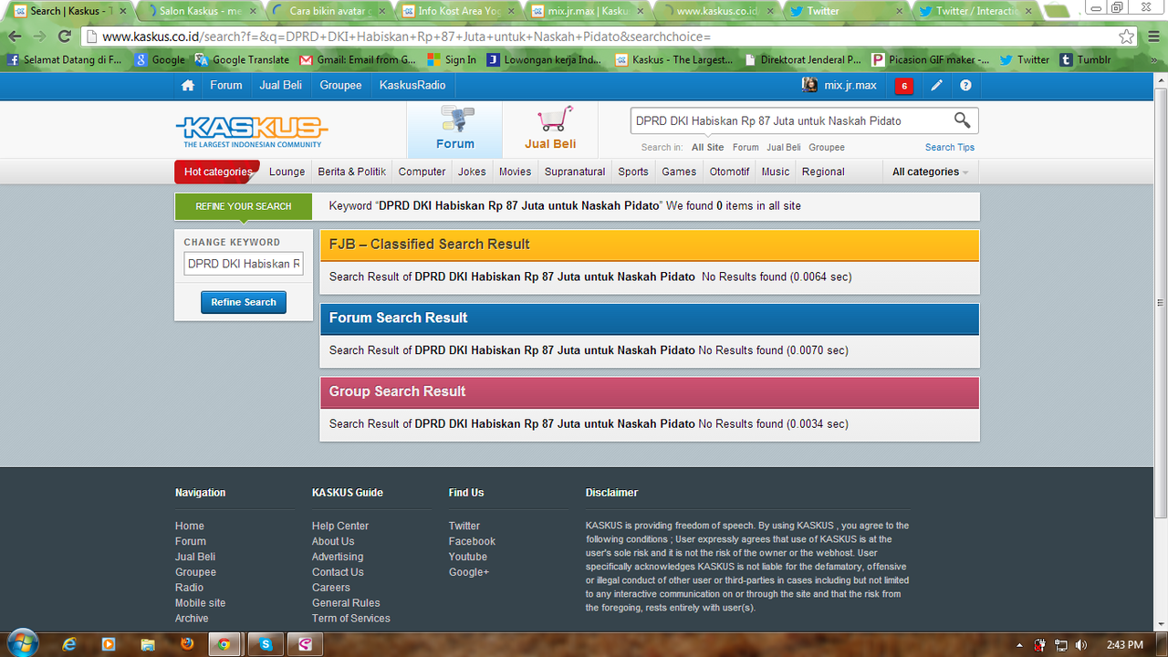Click the KASKUS logo
This screenshot has height=657, width=1168.
(x=252, y=131)
